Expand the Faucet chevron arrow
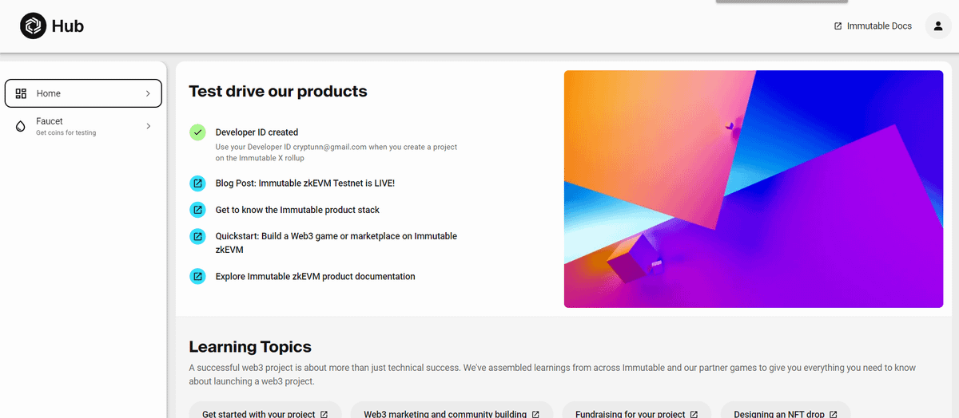Viewport: 959px width, 418px height. [x=148, y=126]
